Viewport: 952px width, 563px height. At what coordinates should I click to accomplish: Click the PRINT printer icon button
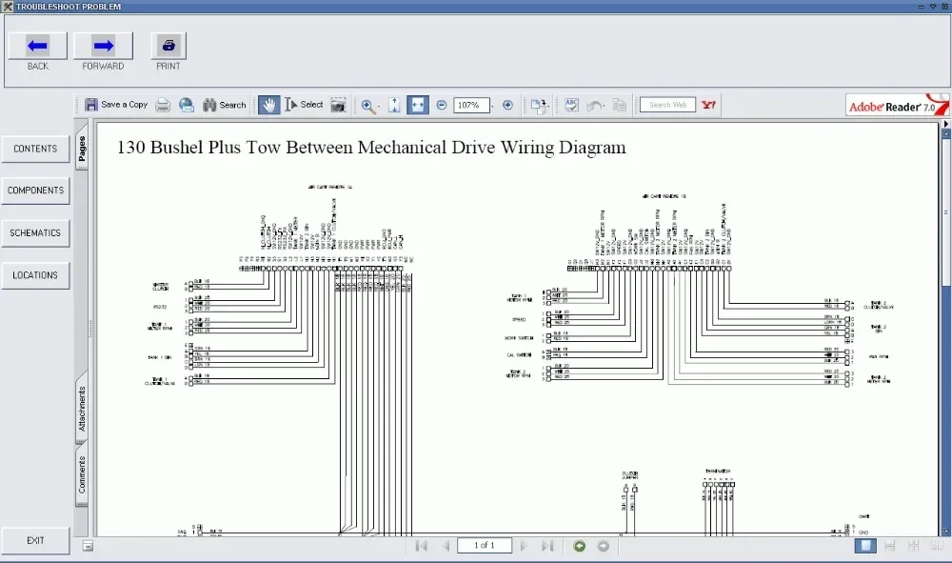(169, 46)
